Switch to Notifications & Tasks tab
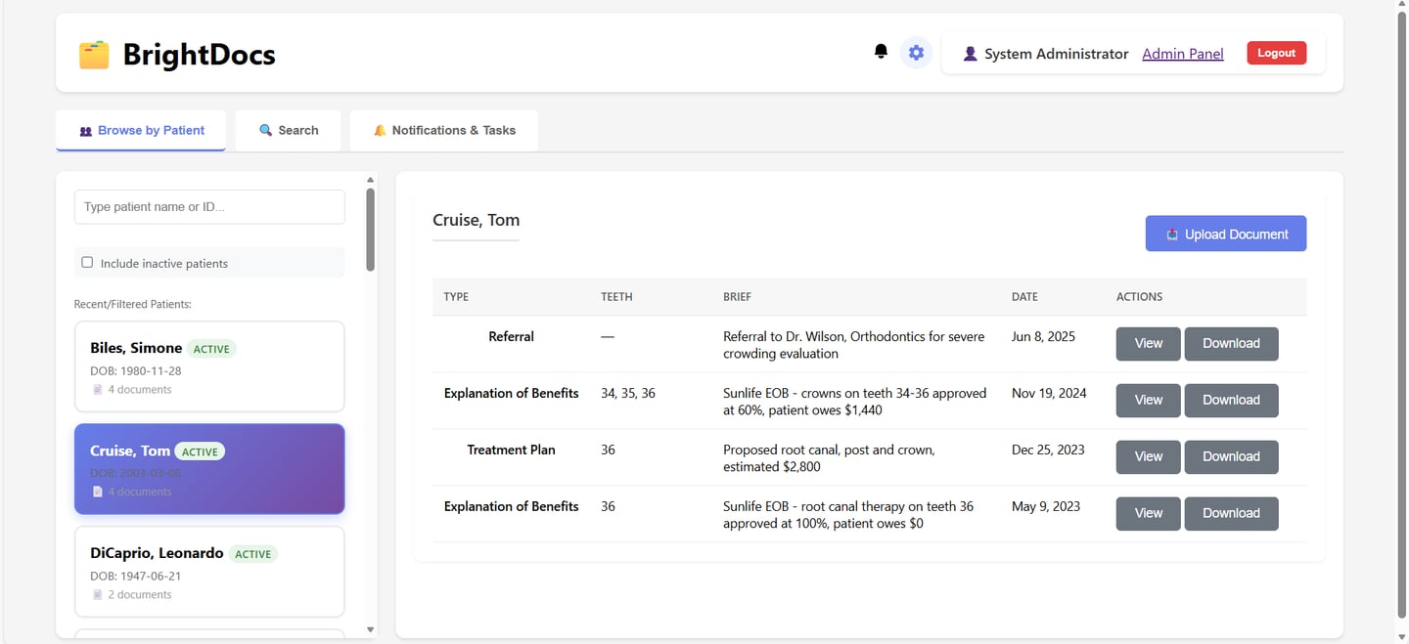This screenshot has height=644, width=1409. [x=443, y=131]
